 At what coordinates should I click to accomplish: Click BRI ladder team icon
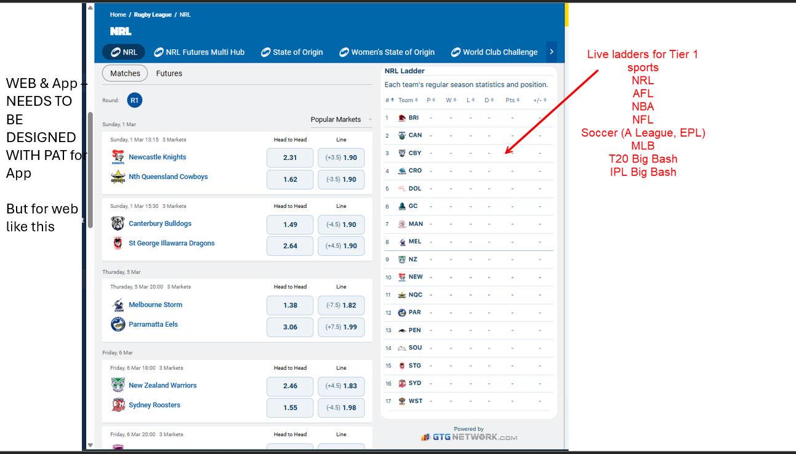tap(402, 118)
